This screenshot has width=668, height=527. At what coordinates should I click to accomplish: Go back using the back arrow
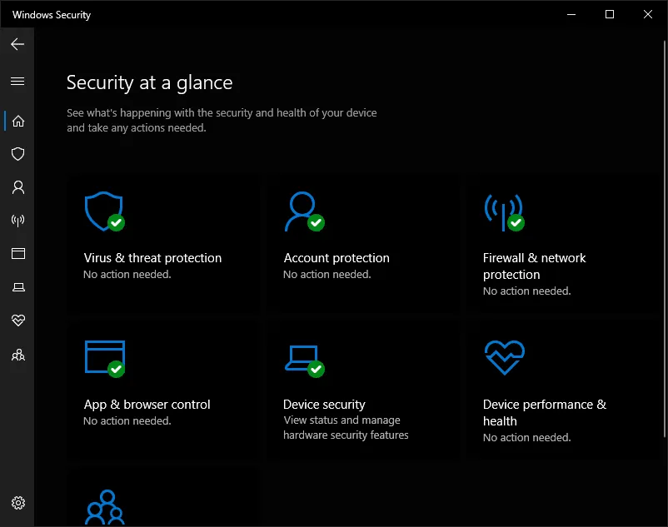(x=17, y=44)
